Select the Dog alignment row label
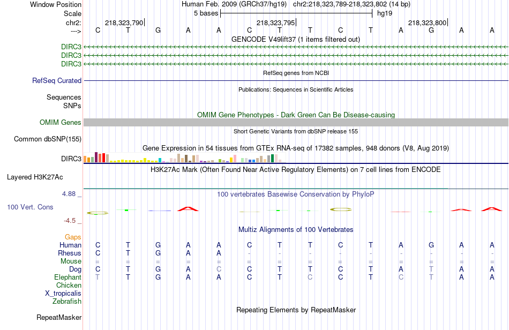The height and width of the screenshot is (330, 509). point(76,269)
